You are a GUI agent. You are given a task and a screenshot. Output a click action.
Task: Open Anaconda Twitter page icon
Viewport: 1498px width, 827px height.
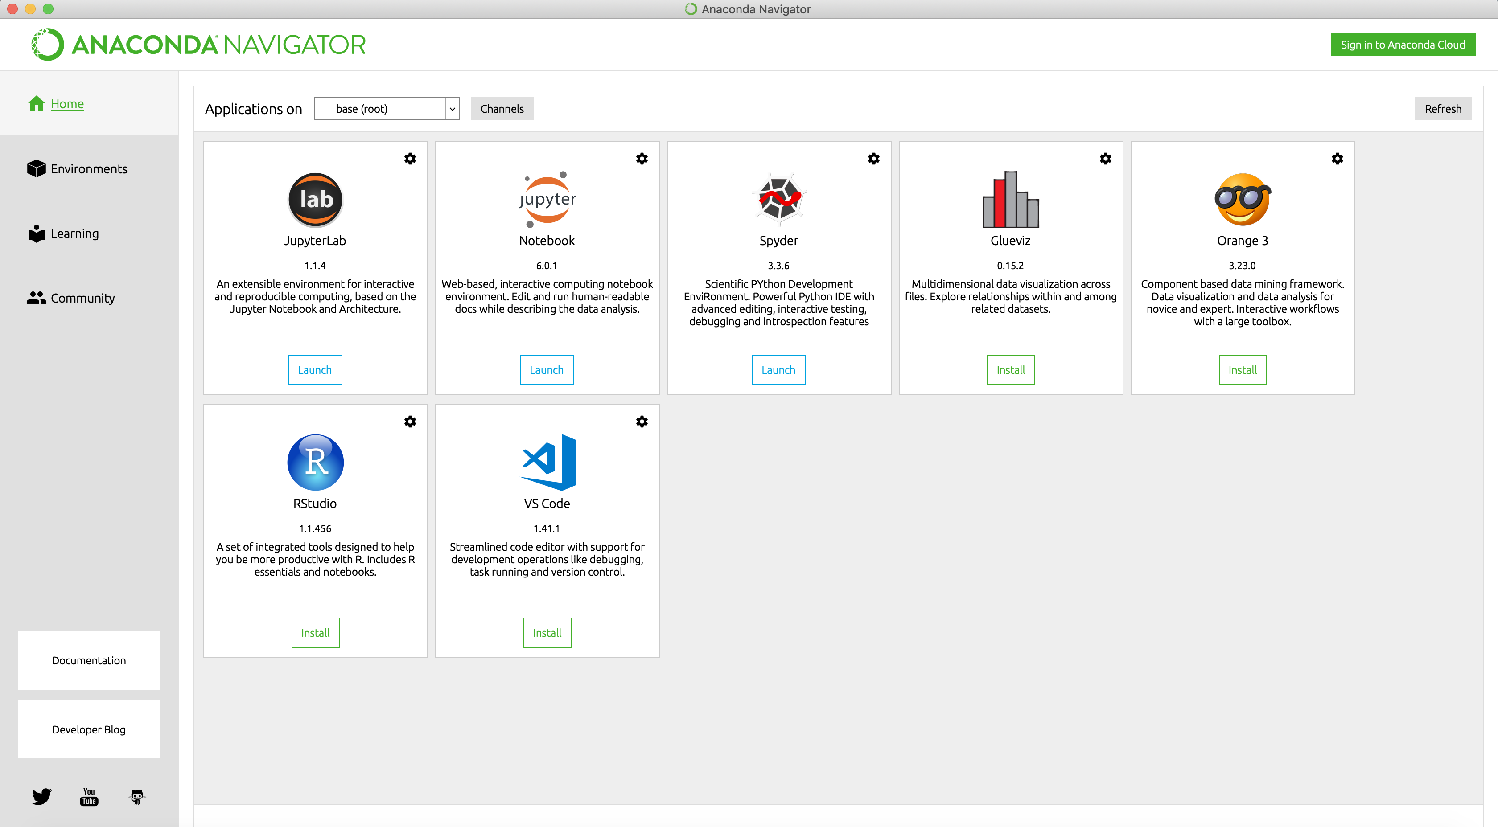click(x=42, y=796)
